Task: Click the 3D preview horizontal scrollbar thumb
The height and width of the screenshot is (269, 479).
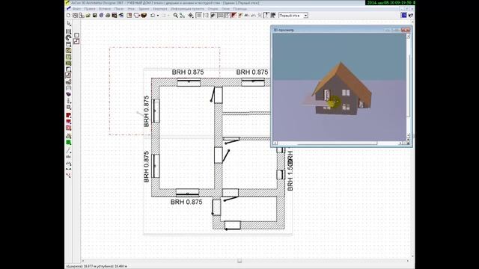Action: (x=338, y=143)
